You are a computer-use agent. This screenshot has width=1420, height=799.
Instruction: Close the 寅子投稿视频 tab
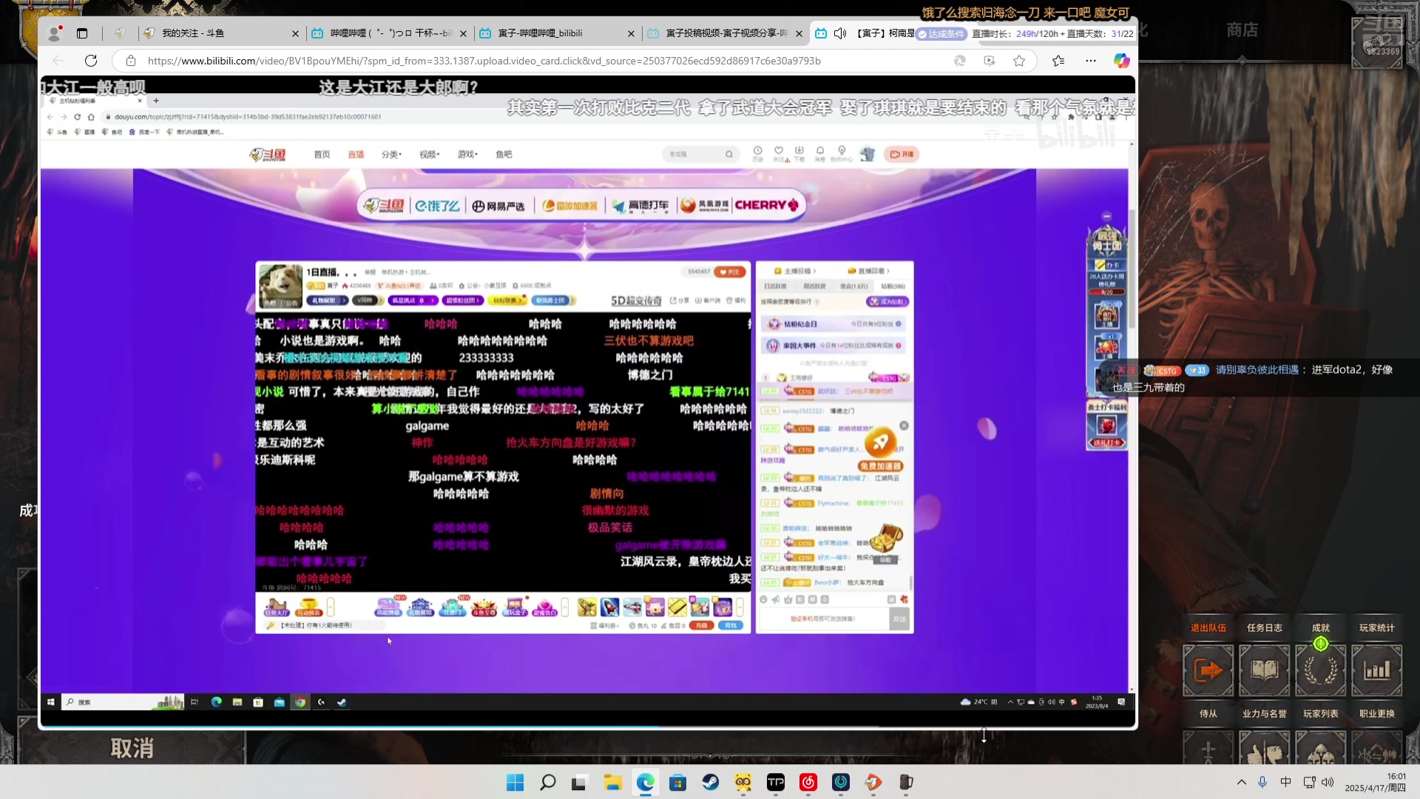click(799, 33)
